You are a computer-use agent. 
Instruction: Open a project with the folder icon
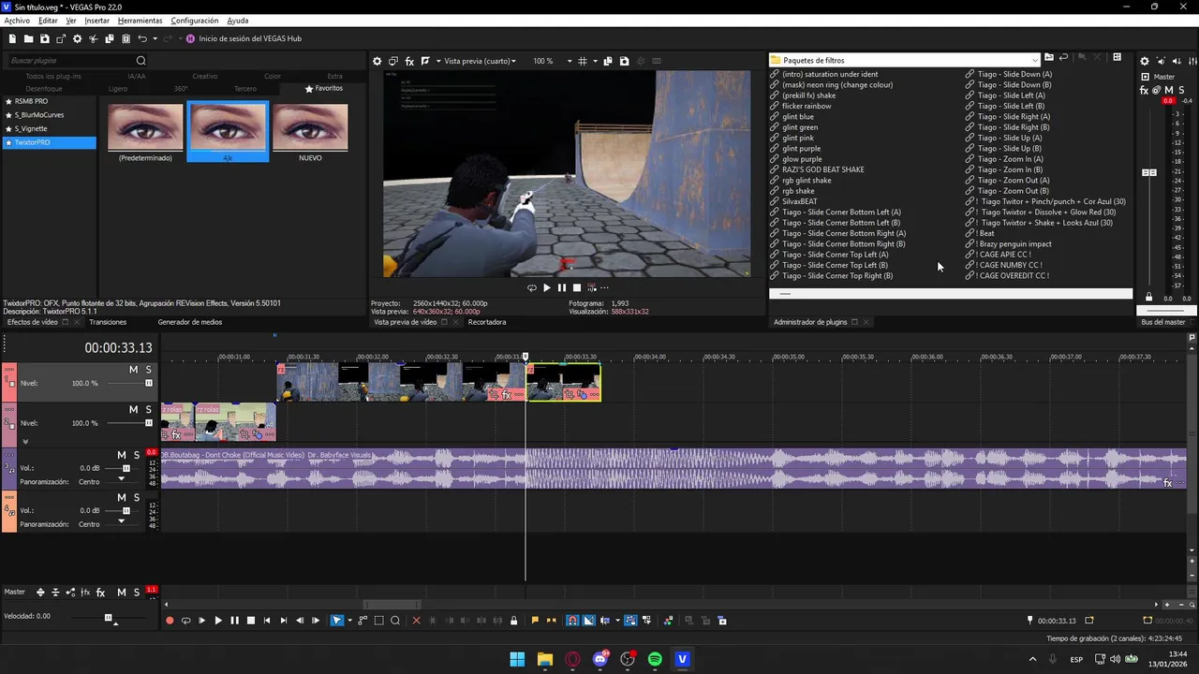(29, 38)
